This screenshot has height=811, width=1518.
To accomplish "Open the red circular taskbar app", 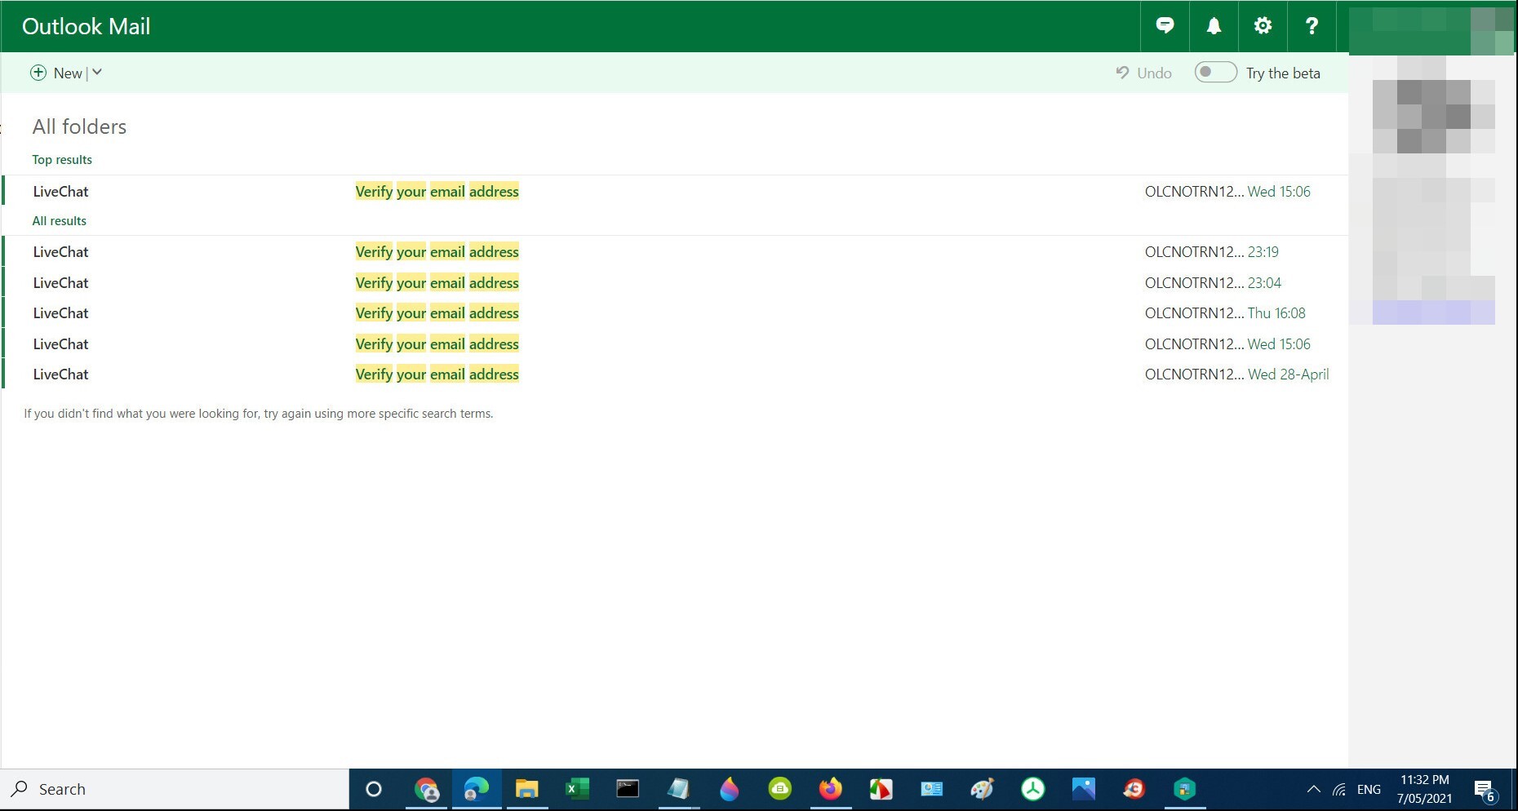I will click(x=1134, y=789).
